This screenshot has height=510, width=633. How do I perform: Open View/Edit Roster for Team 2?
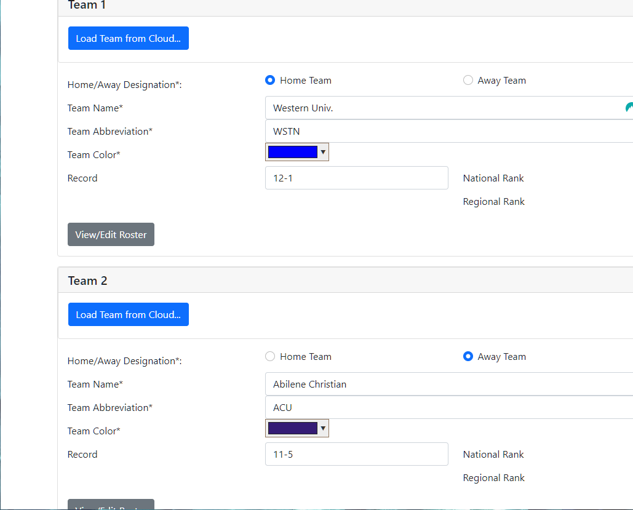(111, 505)
